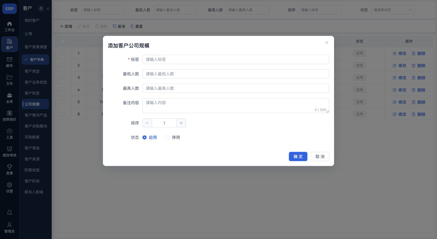
Task: Open the 设置 gear section
Action: [x=10, y=188]
